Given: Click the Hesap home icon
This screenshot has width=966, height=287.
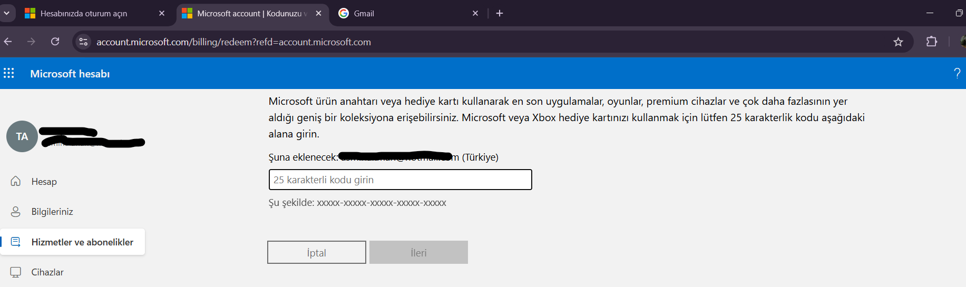Looking at the screenshot, I should click(16, 181).
